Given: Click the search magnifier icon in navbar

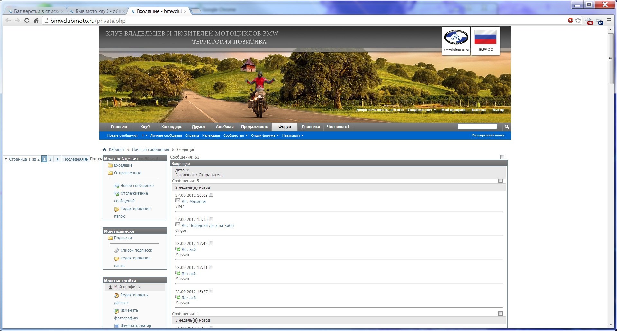Looking at the screenshot, I should 507,127.
